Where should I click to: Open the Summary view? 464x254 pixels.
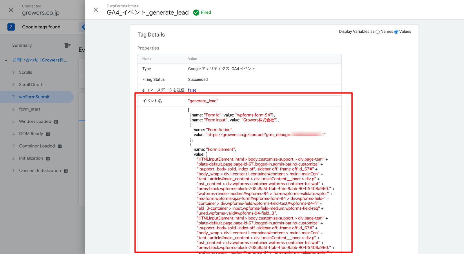coord(22,45)
